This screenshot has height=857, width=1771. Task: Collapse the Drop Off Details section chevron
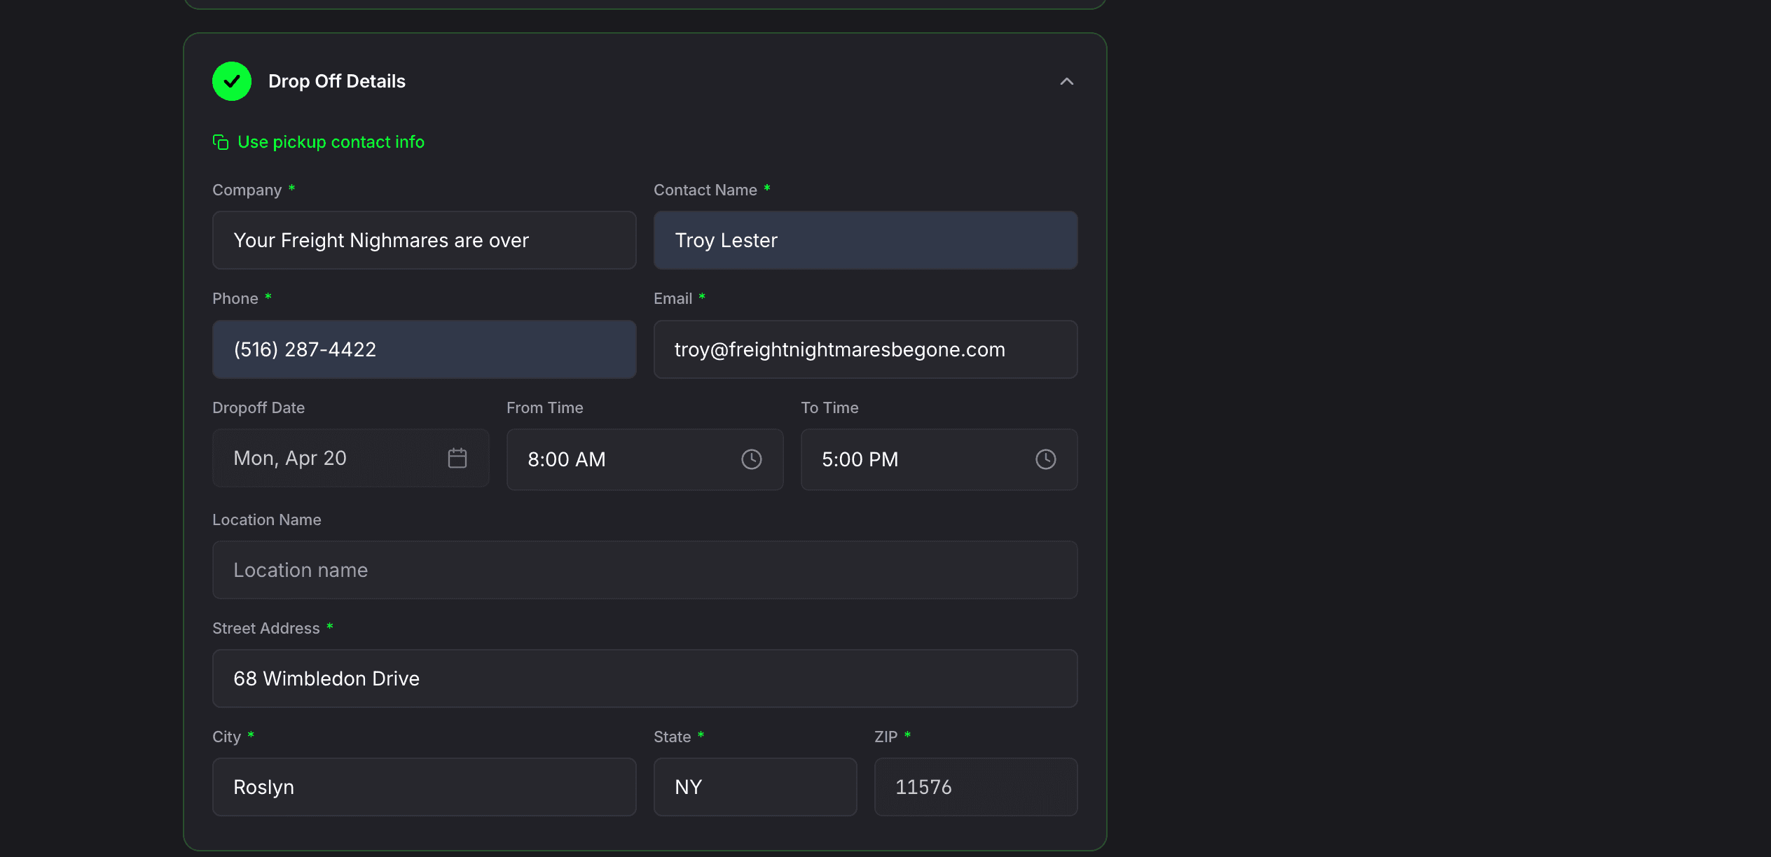pyautogui.click(x=1066, y=81)
